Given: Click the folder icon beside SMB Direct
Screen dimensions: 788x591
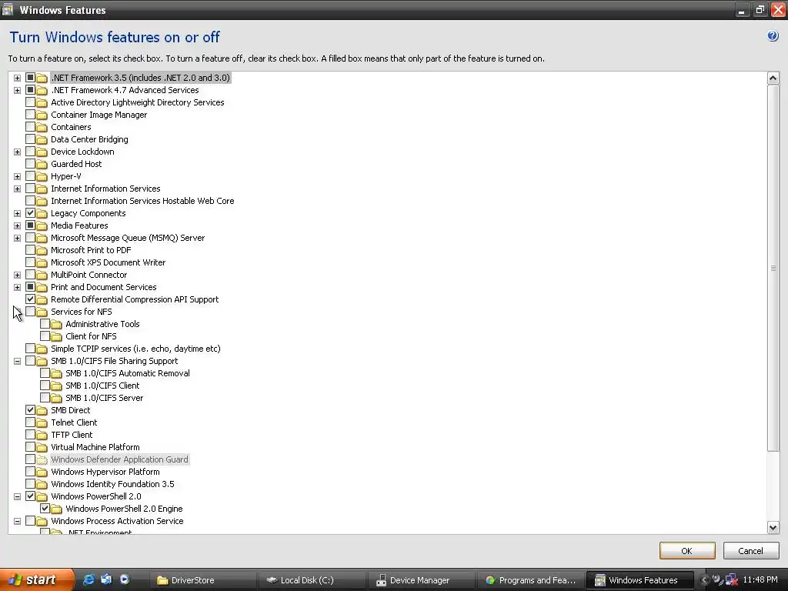Looking at the screenshot, I should 42,411.
